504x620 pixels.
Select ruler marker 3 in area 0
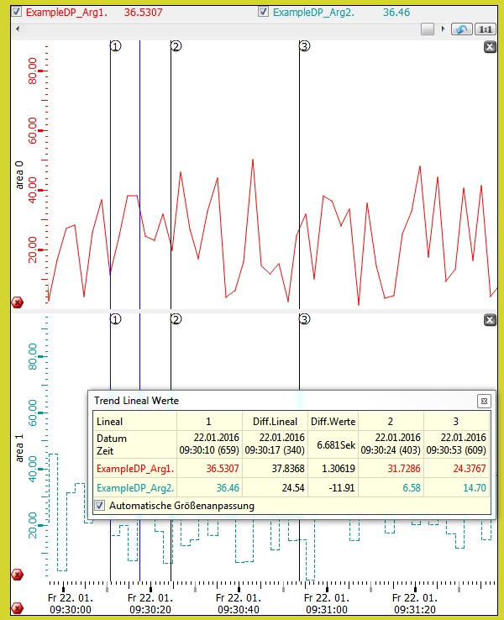pos(304,46)
